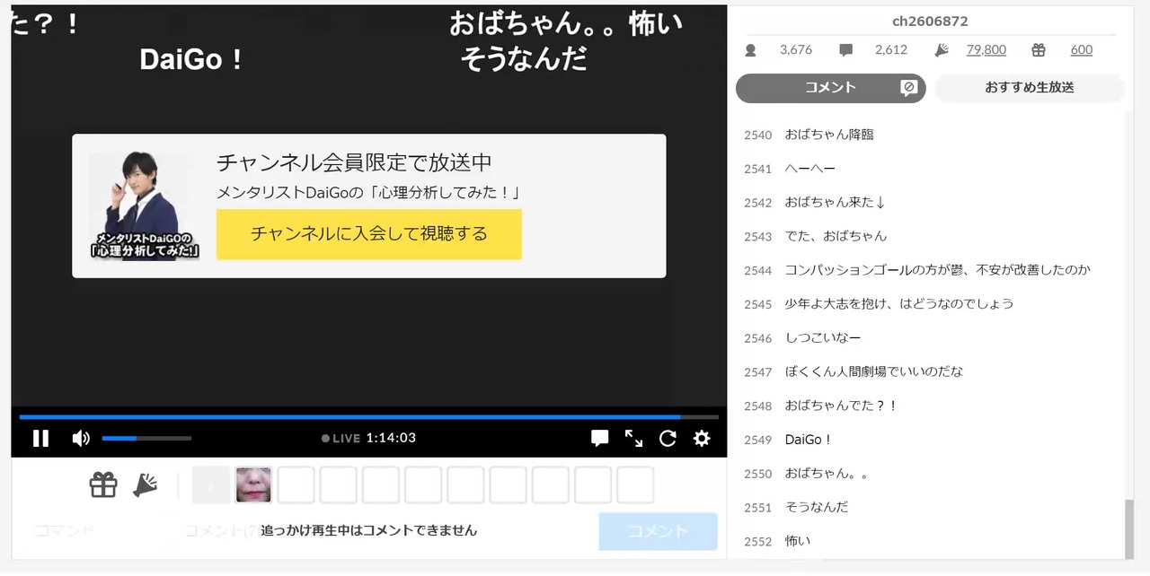
Task: Click the 3,676 viewer count
Action: (796, 50)
